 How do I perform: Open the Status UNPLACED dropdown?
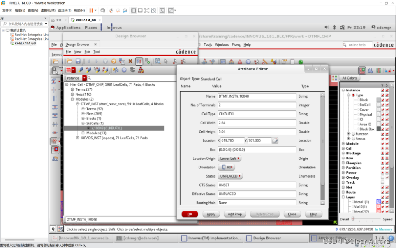click(x=230, y=176)
